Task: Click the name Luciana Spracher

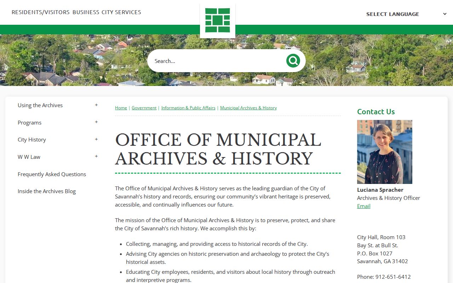Action: coord(380,190)
